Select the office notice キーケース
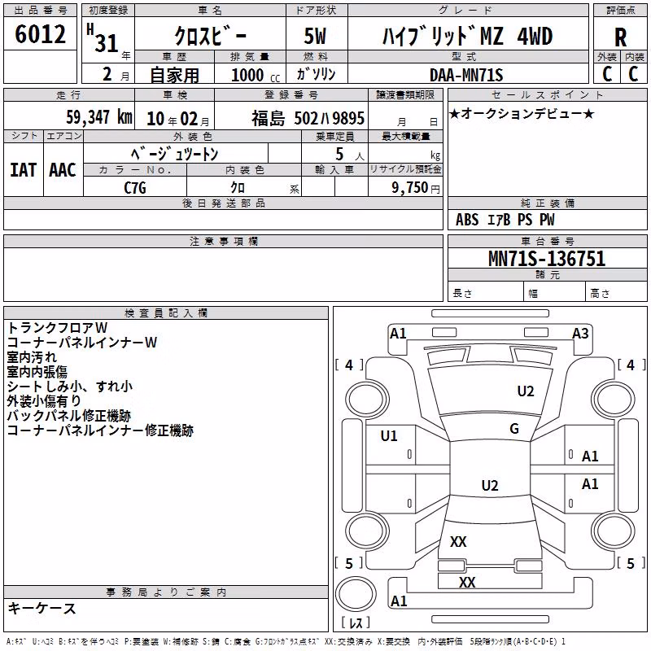The width and height of the screenshot is (651, 651). 42,609
